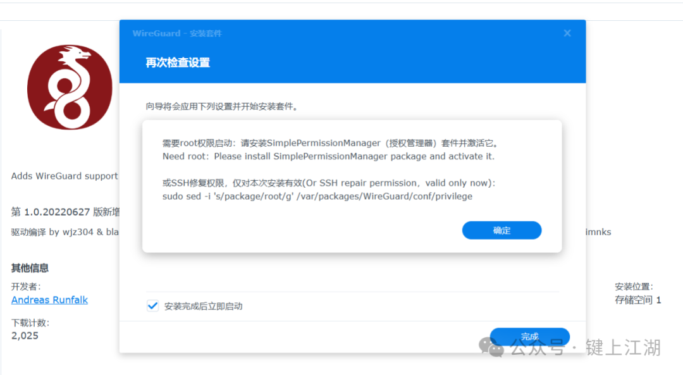The height and width of the screenshot is (375, 683).
Task: Click the 向导将会应用下列设置 description text
Action: (221, 107)
